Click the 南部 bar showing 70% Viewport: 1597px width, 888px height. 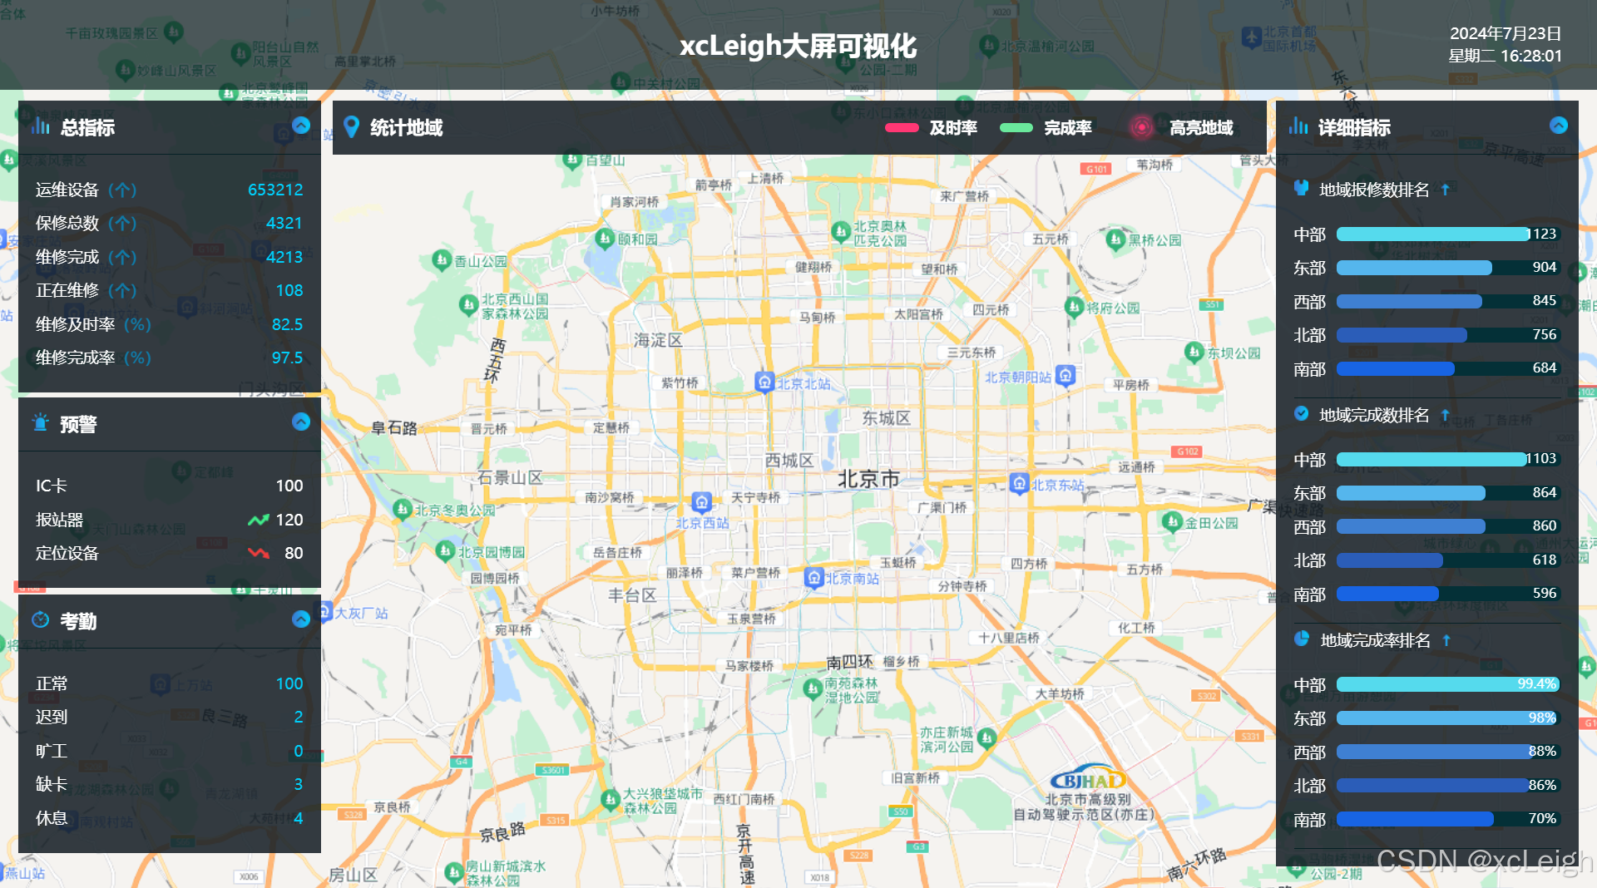(x=1448, y=819)
